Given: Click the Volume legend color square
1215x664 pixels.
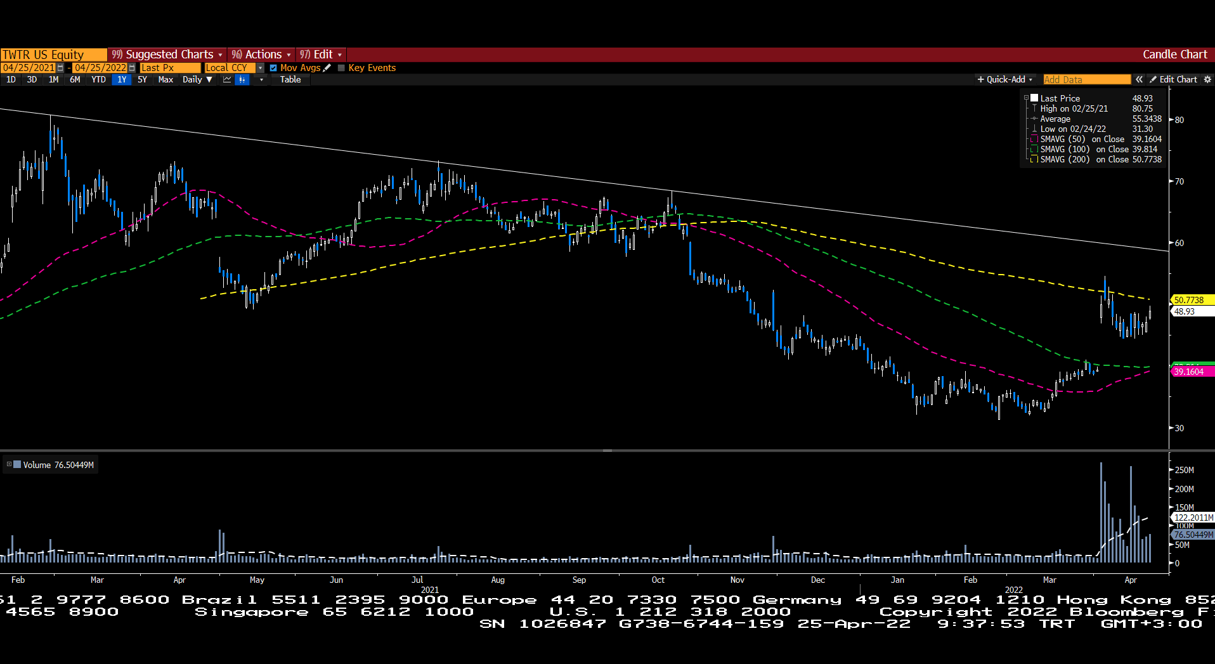Looking at the screenshot, I should 17,464.
